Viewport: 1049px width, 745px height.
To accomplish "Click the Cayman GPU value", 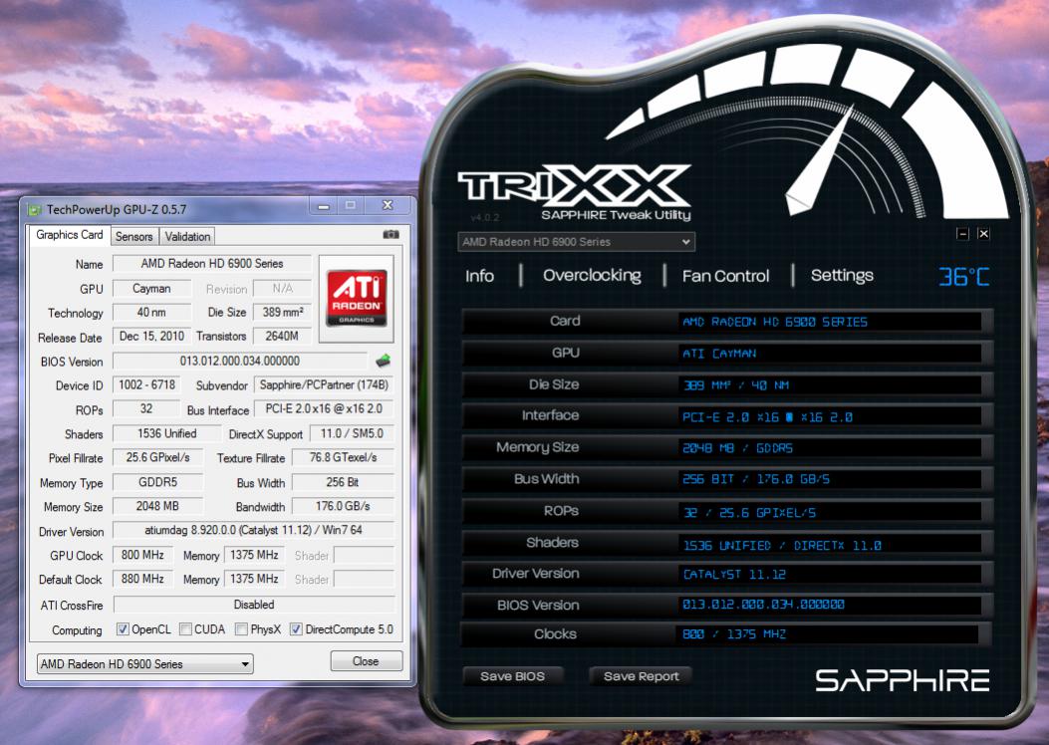I will pos(151,288).
